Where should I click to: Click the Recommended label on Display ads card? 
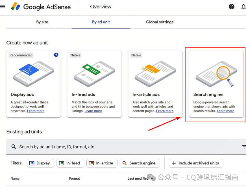[x=21, y=55]
